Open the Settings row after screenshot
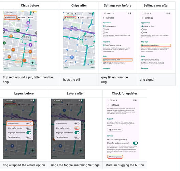Viewport: 180px width, 171px height. (x=156, y=41)
